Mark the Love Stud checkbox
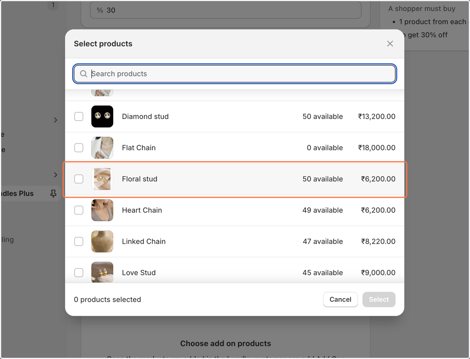 point(79,273)
